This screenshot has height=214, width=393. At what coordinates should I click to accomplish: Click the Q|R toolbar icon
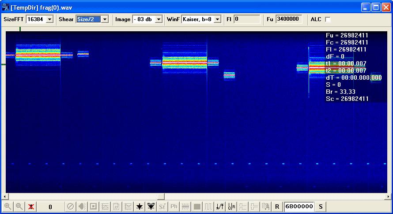click(231, 207)
